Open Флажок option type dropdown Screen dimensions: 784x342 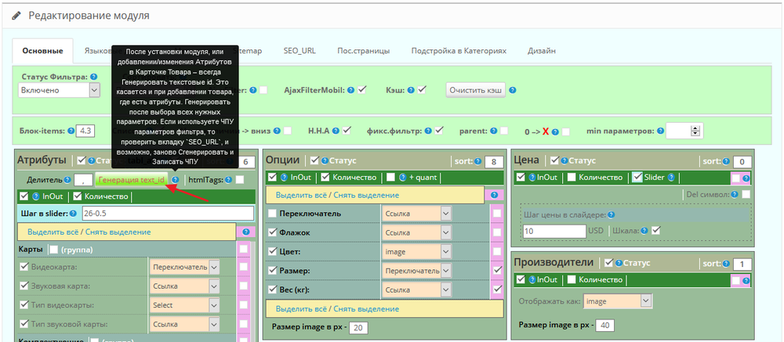[x=416, y=232]
